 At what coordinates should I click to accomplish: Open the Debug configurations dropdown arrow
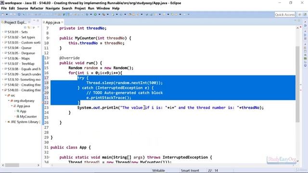[x=91, y=14]
